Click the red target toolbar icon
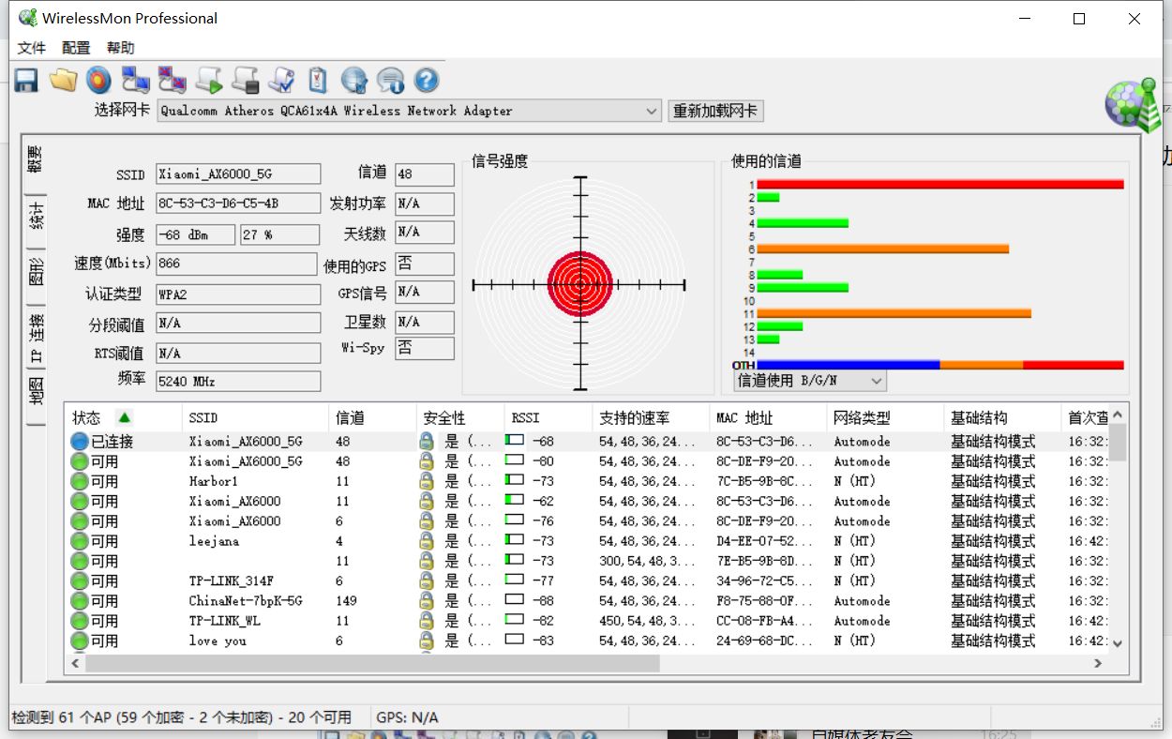This screenshot has height=739, width=1172. click(98, 80)
